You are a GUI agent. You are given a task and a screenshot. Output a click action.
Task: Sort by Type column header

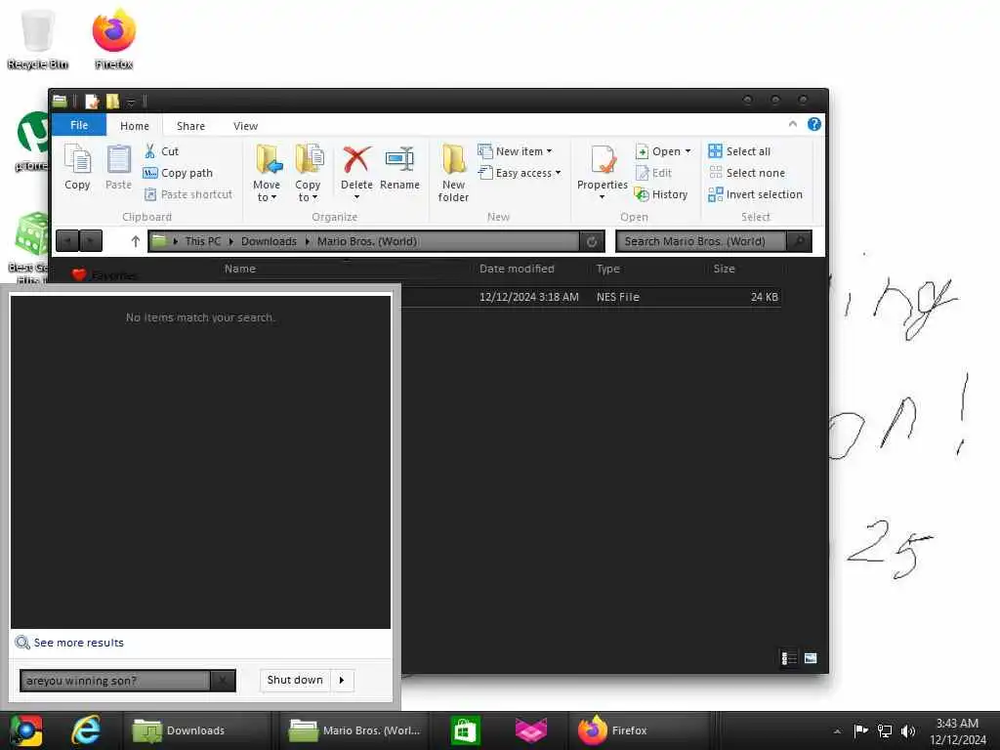pos(607,269)
